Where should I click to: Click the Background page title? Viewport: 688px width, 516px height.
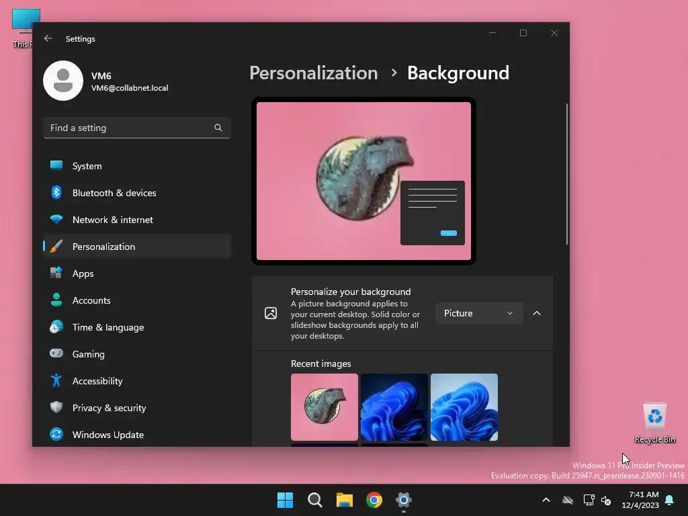tap(458, 73)
